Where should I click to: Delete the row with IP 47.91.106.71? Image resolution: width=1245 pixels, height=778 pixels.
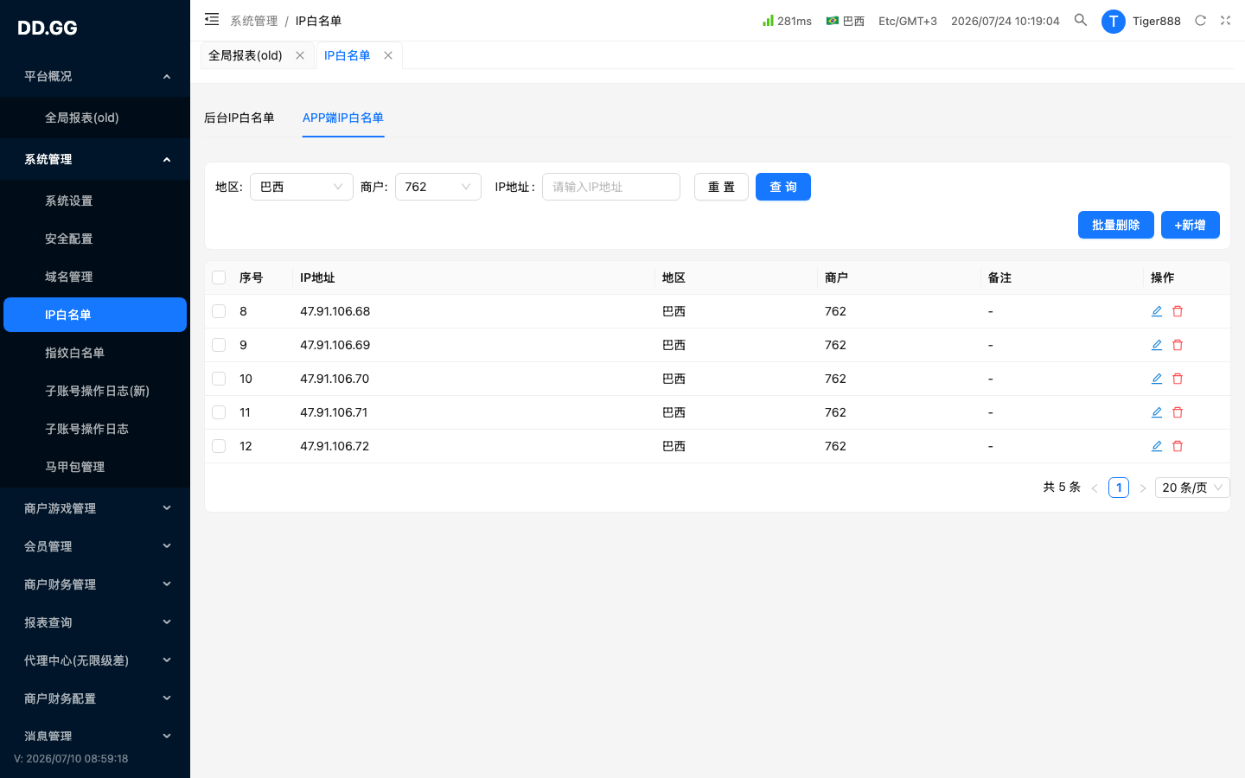pos(1178,412)
